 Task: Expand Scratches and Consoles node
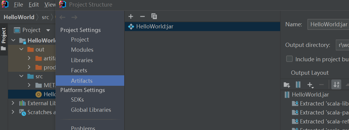[x=13, y=112]
